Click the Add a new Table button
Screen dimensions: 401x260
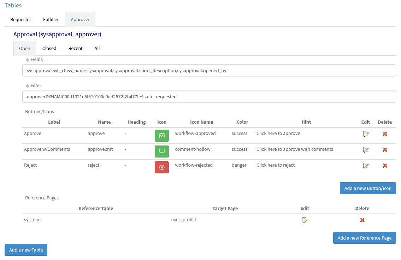(x=26, y=250)
